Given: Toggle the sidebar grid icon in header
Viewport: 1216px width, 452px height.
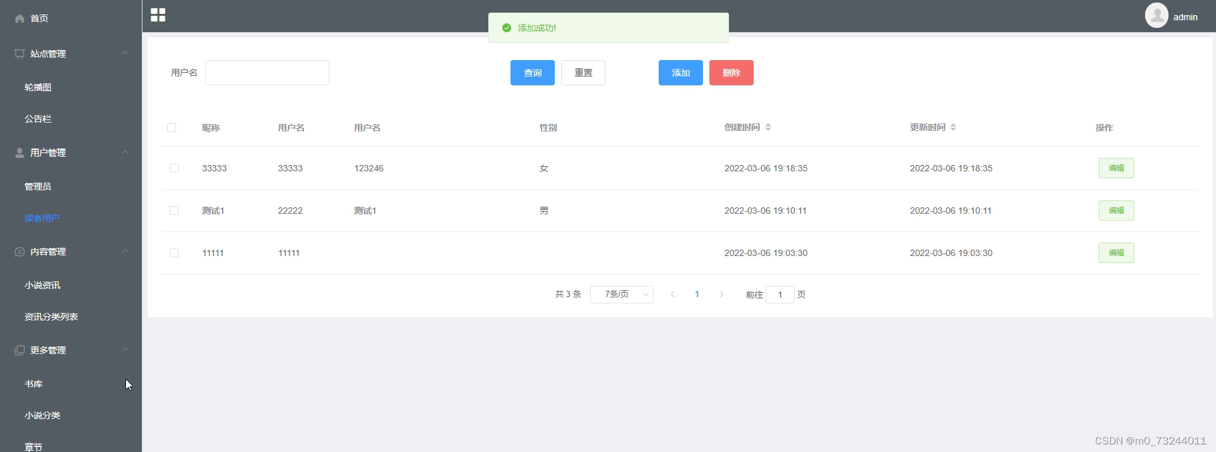Looking at the screenshot, I should (158, 15).
